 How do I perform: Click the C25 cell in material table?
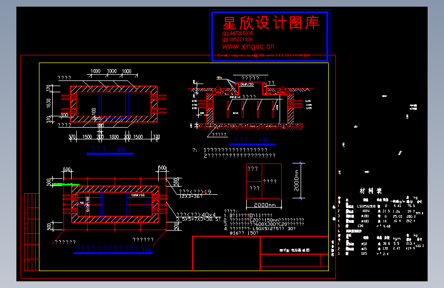coord(364,254)
